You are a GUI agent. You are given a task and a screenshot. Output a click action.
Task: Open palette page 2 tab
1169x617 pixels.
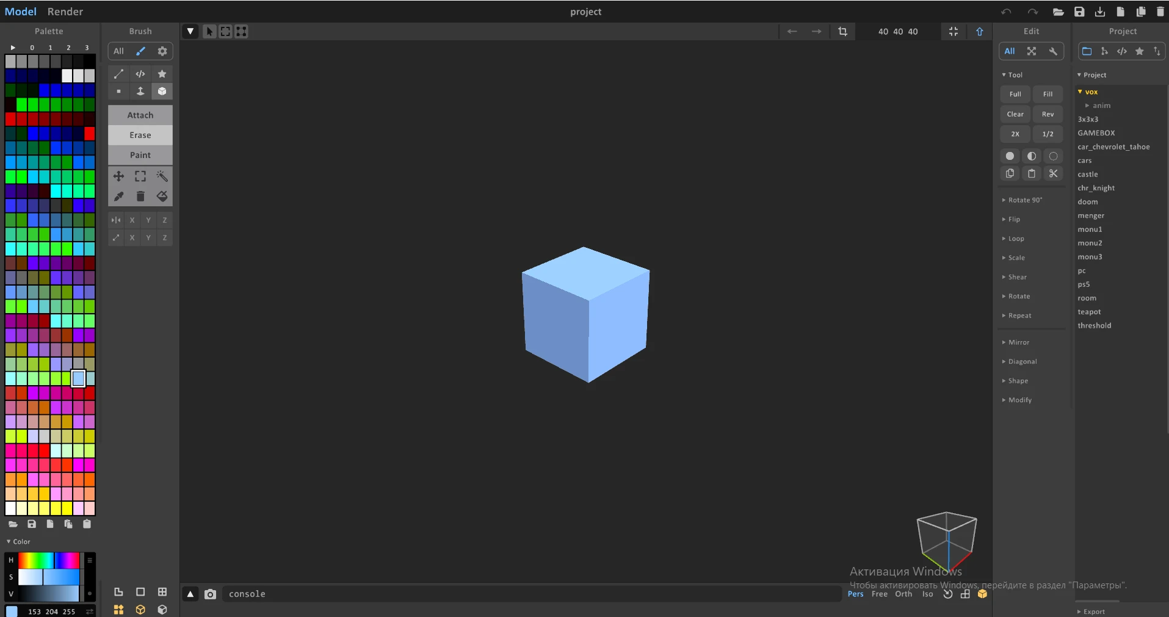click(68, 48)
